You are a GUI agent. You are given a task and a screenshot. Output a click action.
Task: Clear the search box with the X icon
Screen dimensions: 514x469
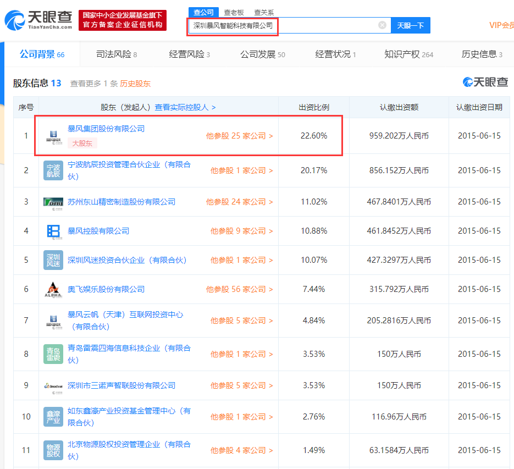[x=382, y=25]
